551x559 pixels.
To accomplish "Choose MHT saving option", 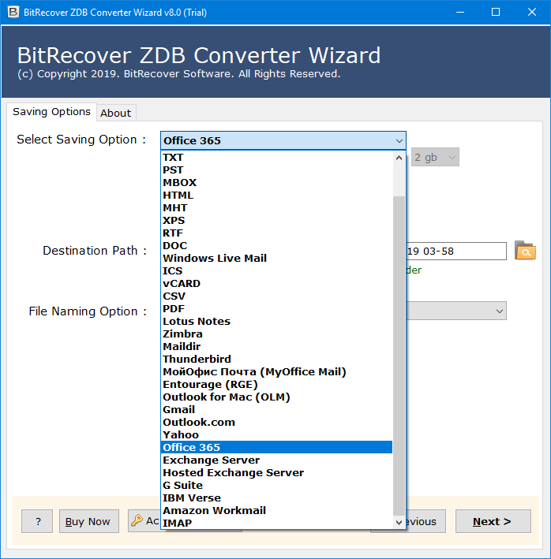I will click(x=276, y=208).
